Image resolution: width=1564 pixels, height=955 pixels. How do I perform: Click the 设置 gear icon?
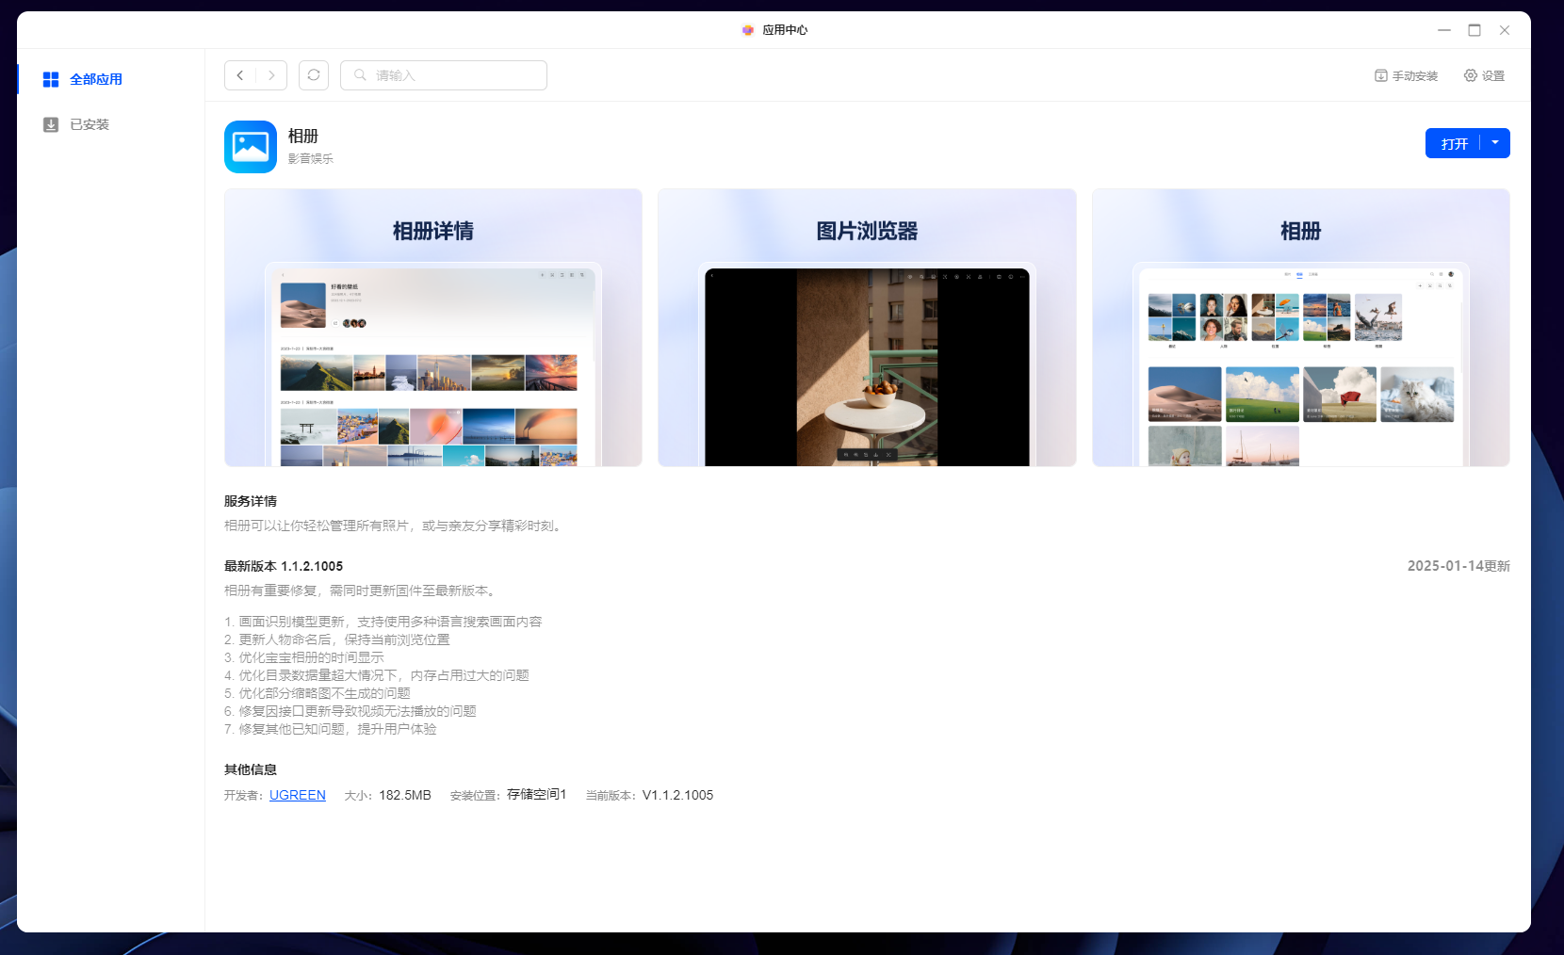1470,75
